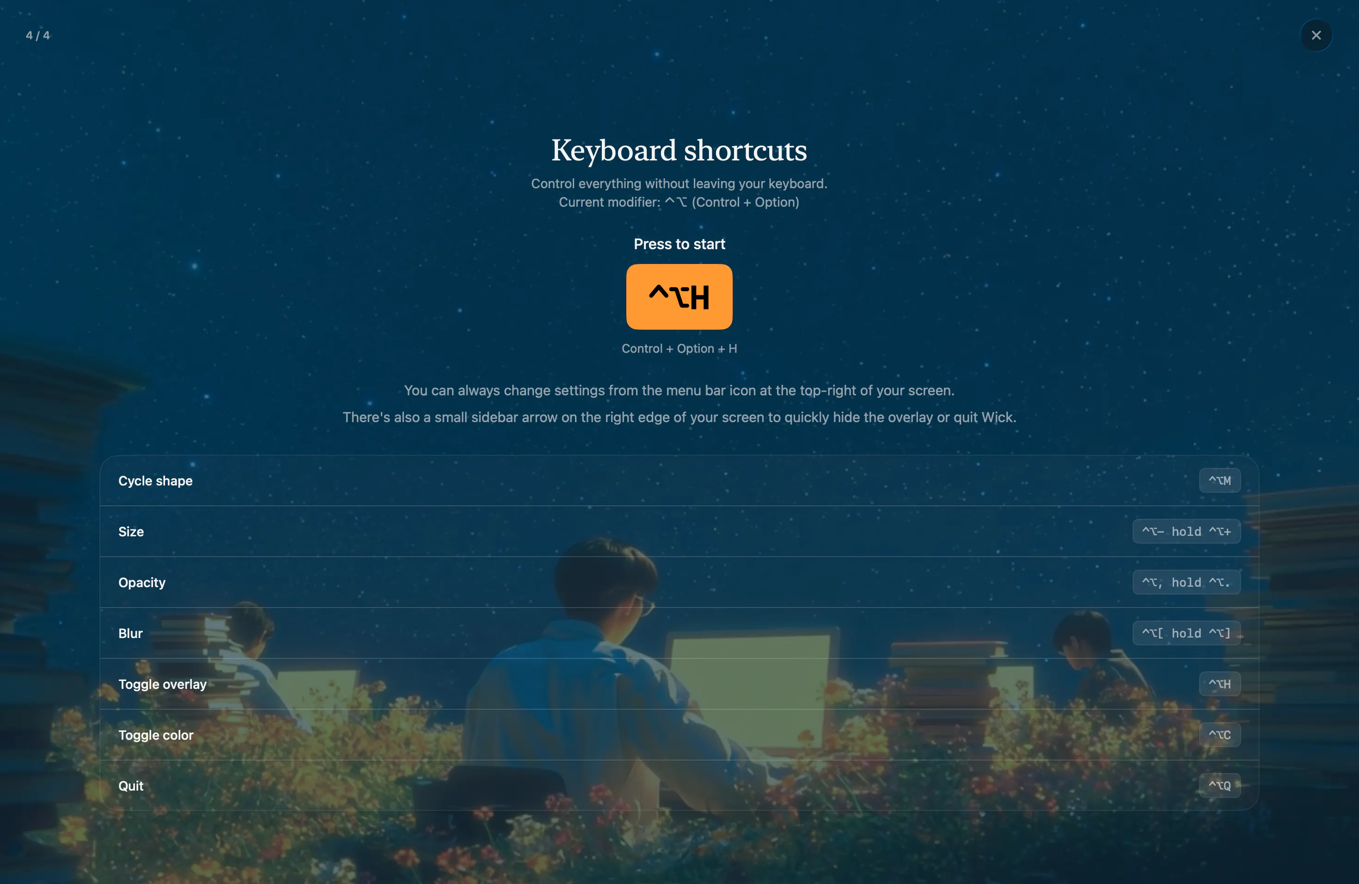Viewport: 1359px width, 884px height.
Task: Click the "Current modifier" line
Action: click(679, 202)
